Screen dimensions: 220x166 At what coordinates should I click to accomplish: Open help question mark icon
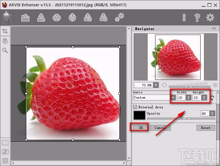197,17
